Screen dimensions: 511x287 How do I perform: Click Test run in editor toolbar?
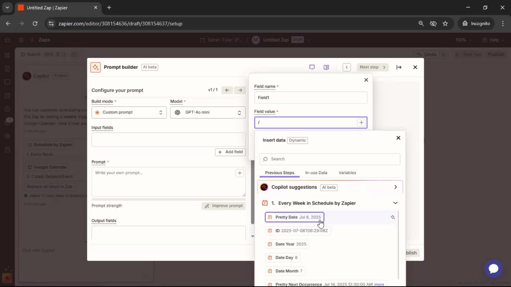click(x=468, y=54)
